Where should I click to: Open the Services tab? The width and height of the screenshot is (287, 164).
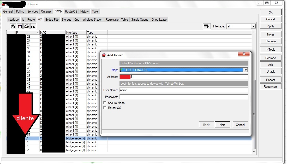[33, 11]
